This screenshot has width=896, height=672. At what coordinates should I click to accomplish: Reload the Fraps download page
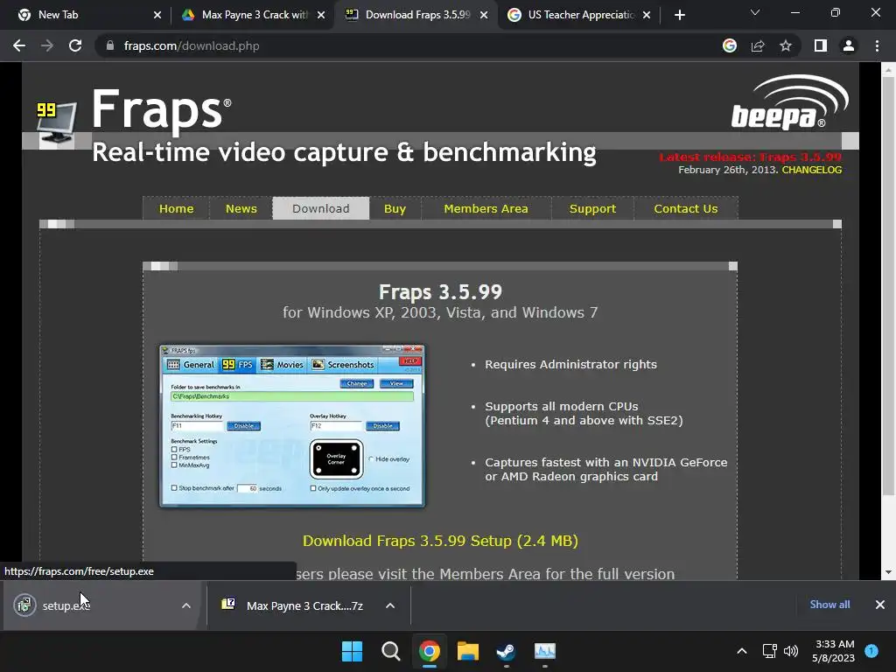[x=75, y=45]
